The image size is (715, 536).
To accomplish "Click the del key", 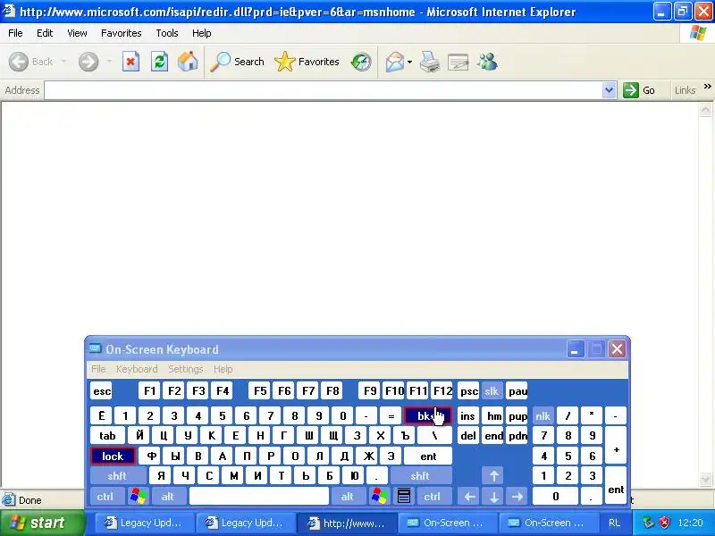I will point(467,436).
